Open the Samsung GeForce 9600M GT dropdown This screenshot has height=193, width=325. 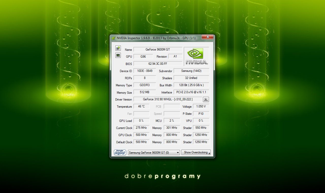[154, 153]
